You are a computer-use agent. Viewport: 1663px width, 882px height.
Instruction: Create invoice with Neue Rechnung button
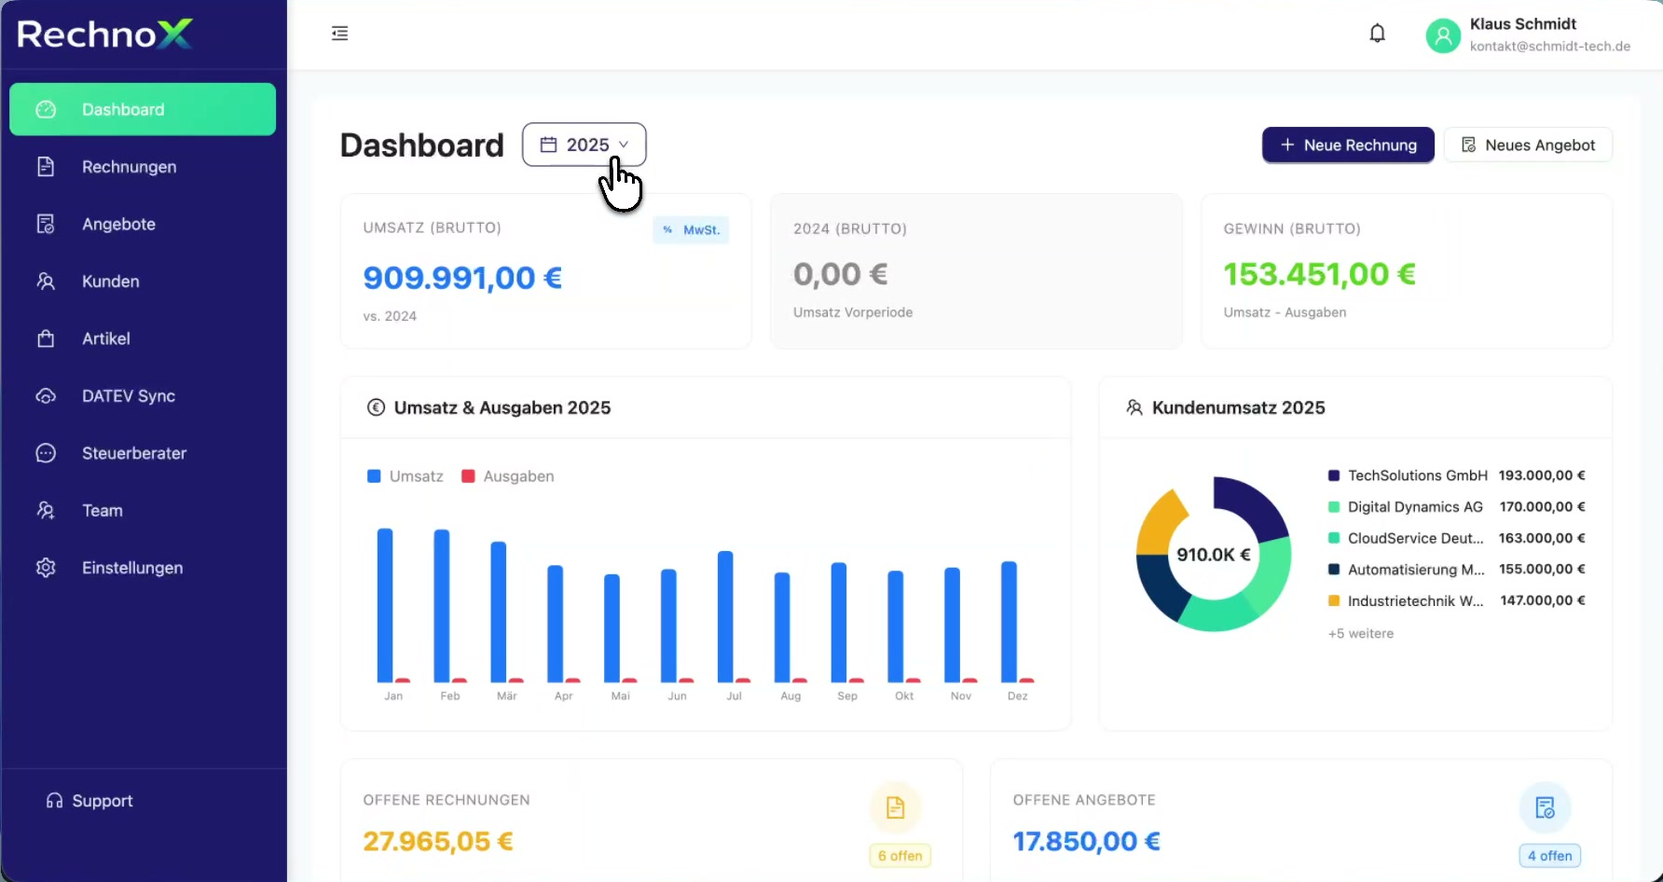click(x=1348, y=145)
